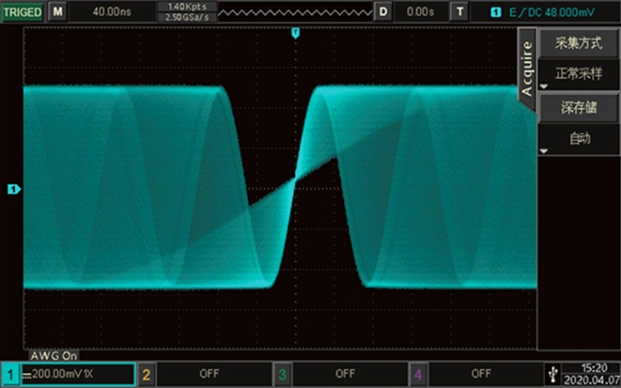
Task: Click the channel 1 ground level marker
Action: (x=13, y=190)
